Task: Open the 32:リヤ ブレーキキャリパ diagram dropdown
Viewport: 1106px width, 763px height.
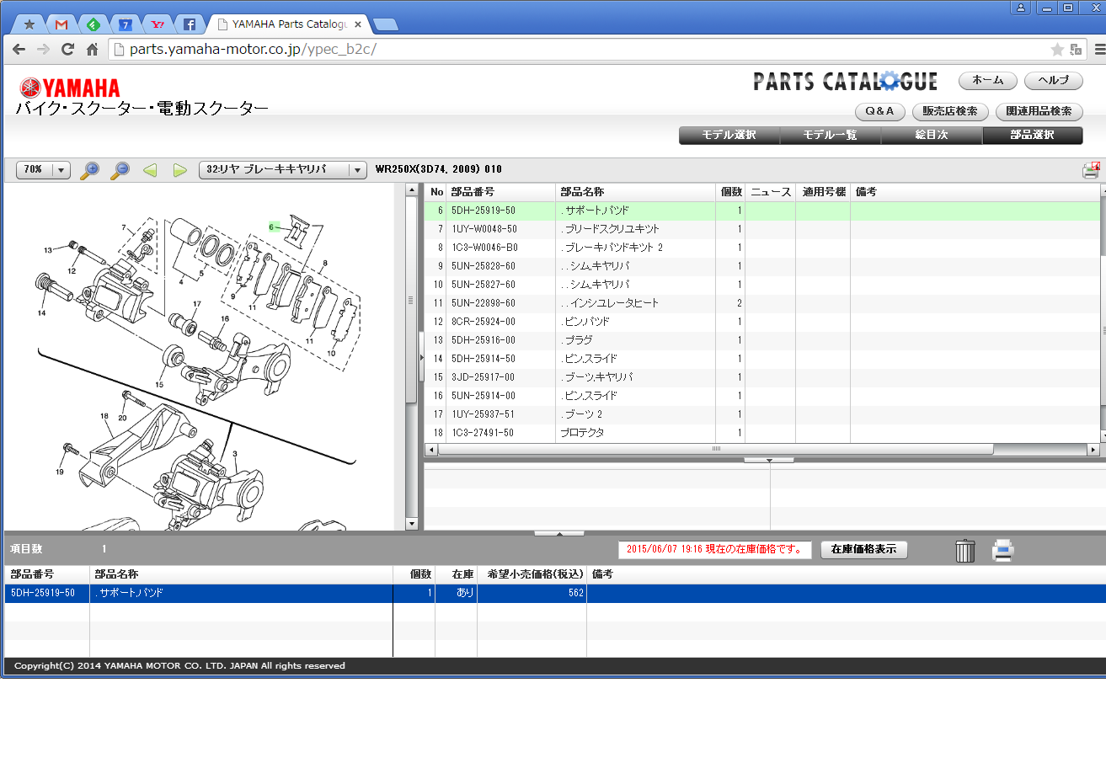Action: [x=283, y=169]
